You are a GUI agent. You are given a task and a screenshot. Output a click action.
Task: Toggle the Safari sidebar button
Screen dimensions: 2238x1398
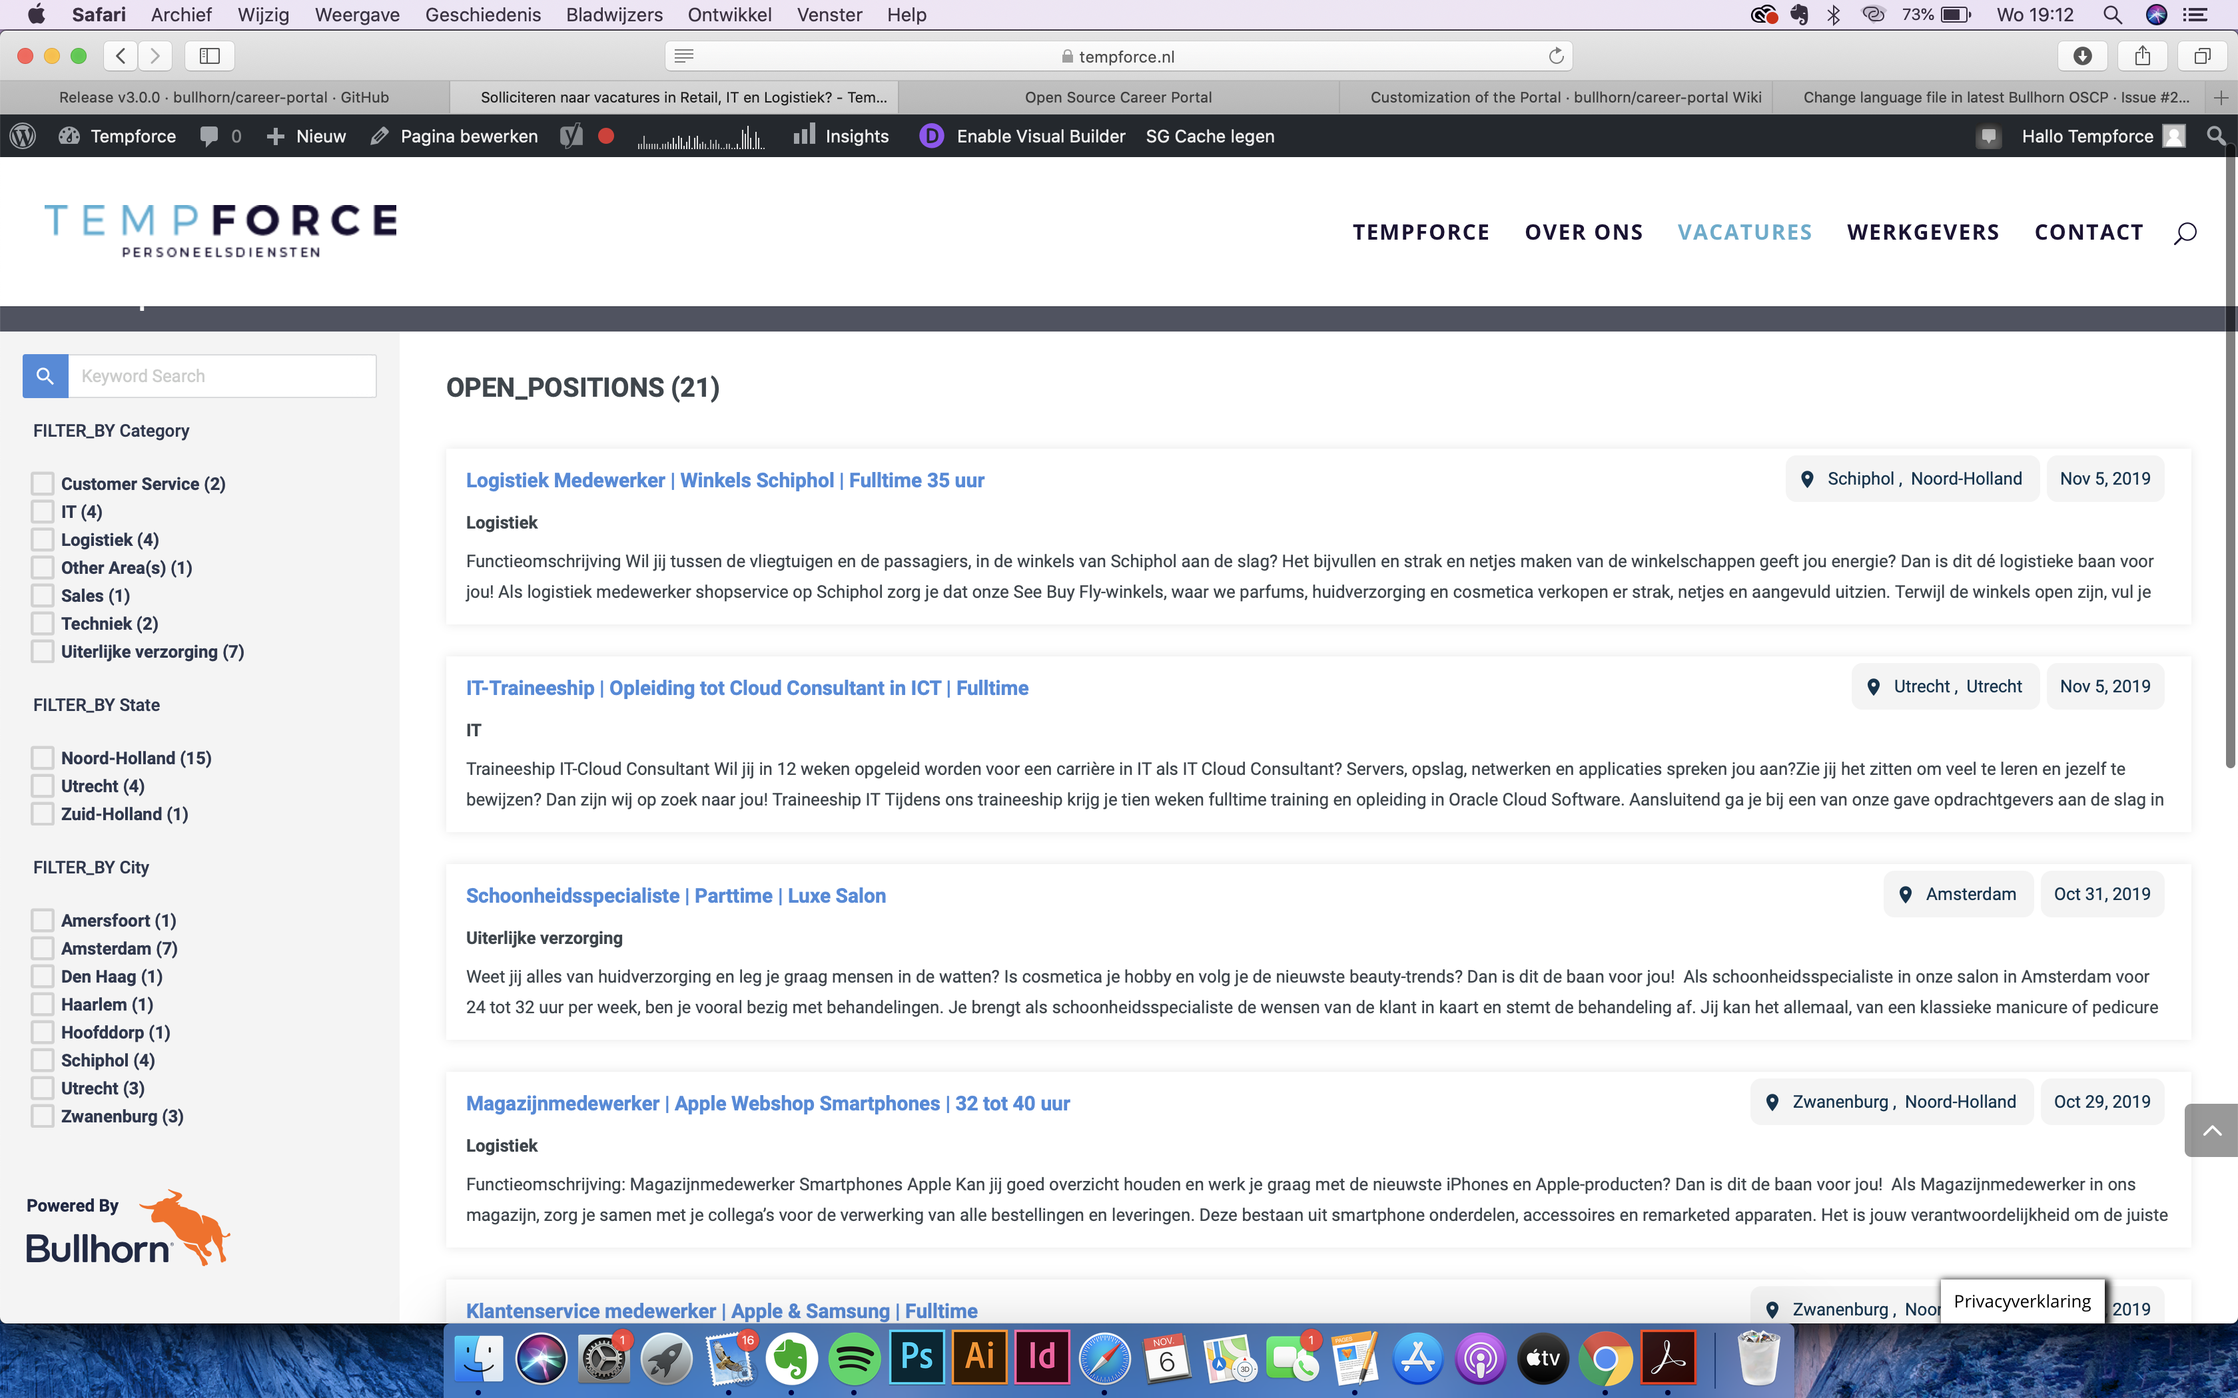tap(210, 57)
